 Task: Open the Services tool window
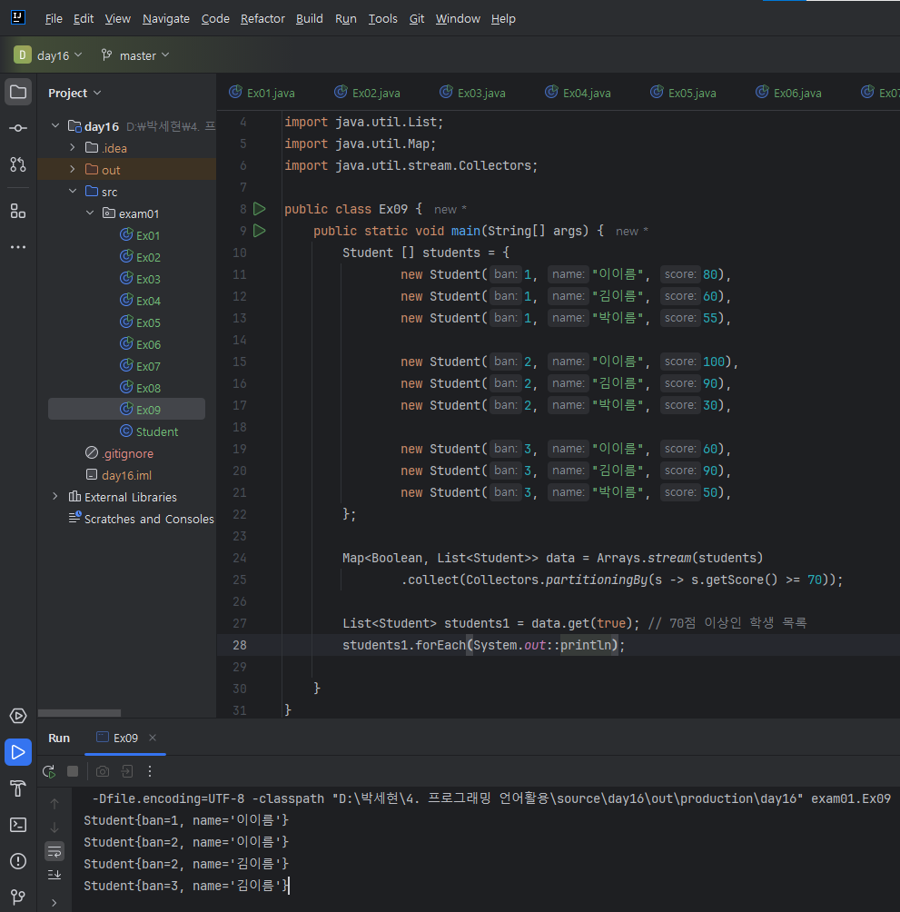click(17, 715)
